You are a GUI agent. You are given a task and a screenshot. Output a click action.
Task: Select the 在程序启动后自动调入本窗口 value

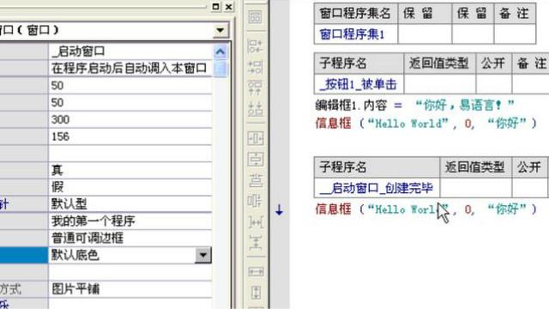click(x=130, y=68)
